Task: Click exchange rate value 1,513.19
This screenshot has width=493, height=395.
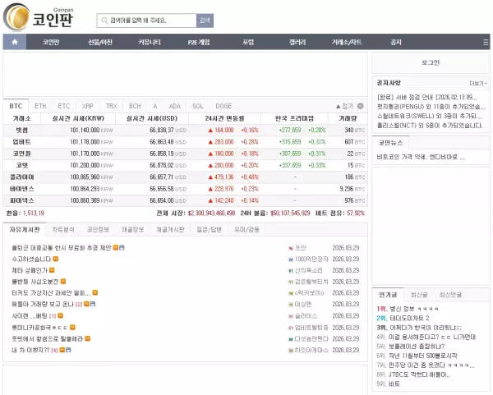Action: click(34, 213)
